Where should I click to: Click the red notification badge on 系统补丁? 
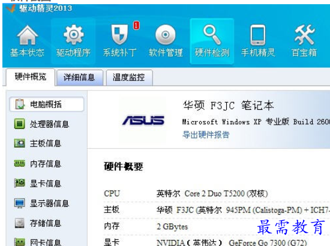pyautogui.click(x=136, y=25)
